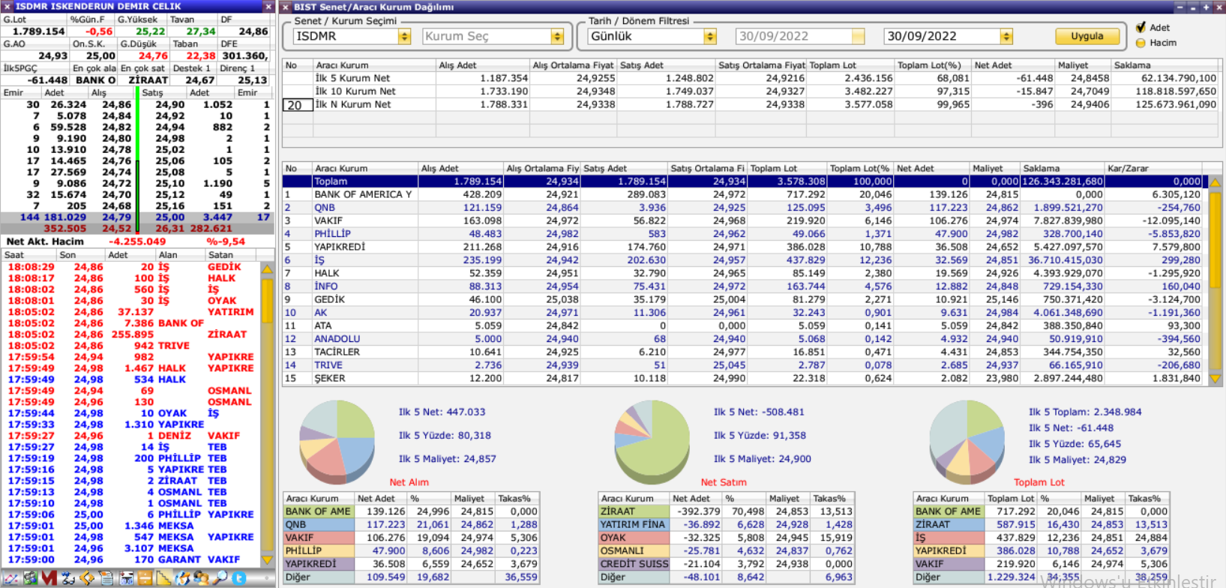Close the ISDMR ISKENDERUN DEMIR CELIK panel

tap(268, 6)
